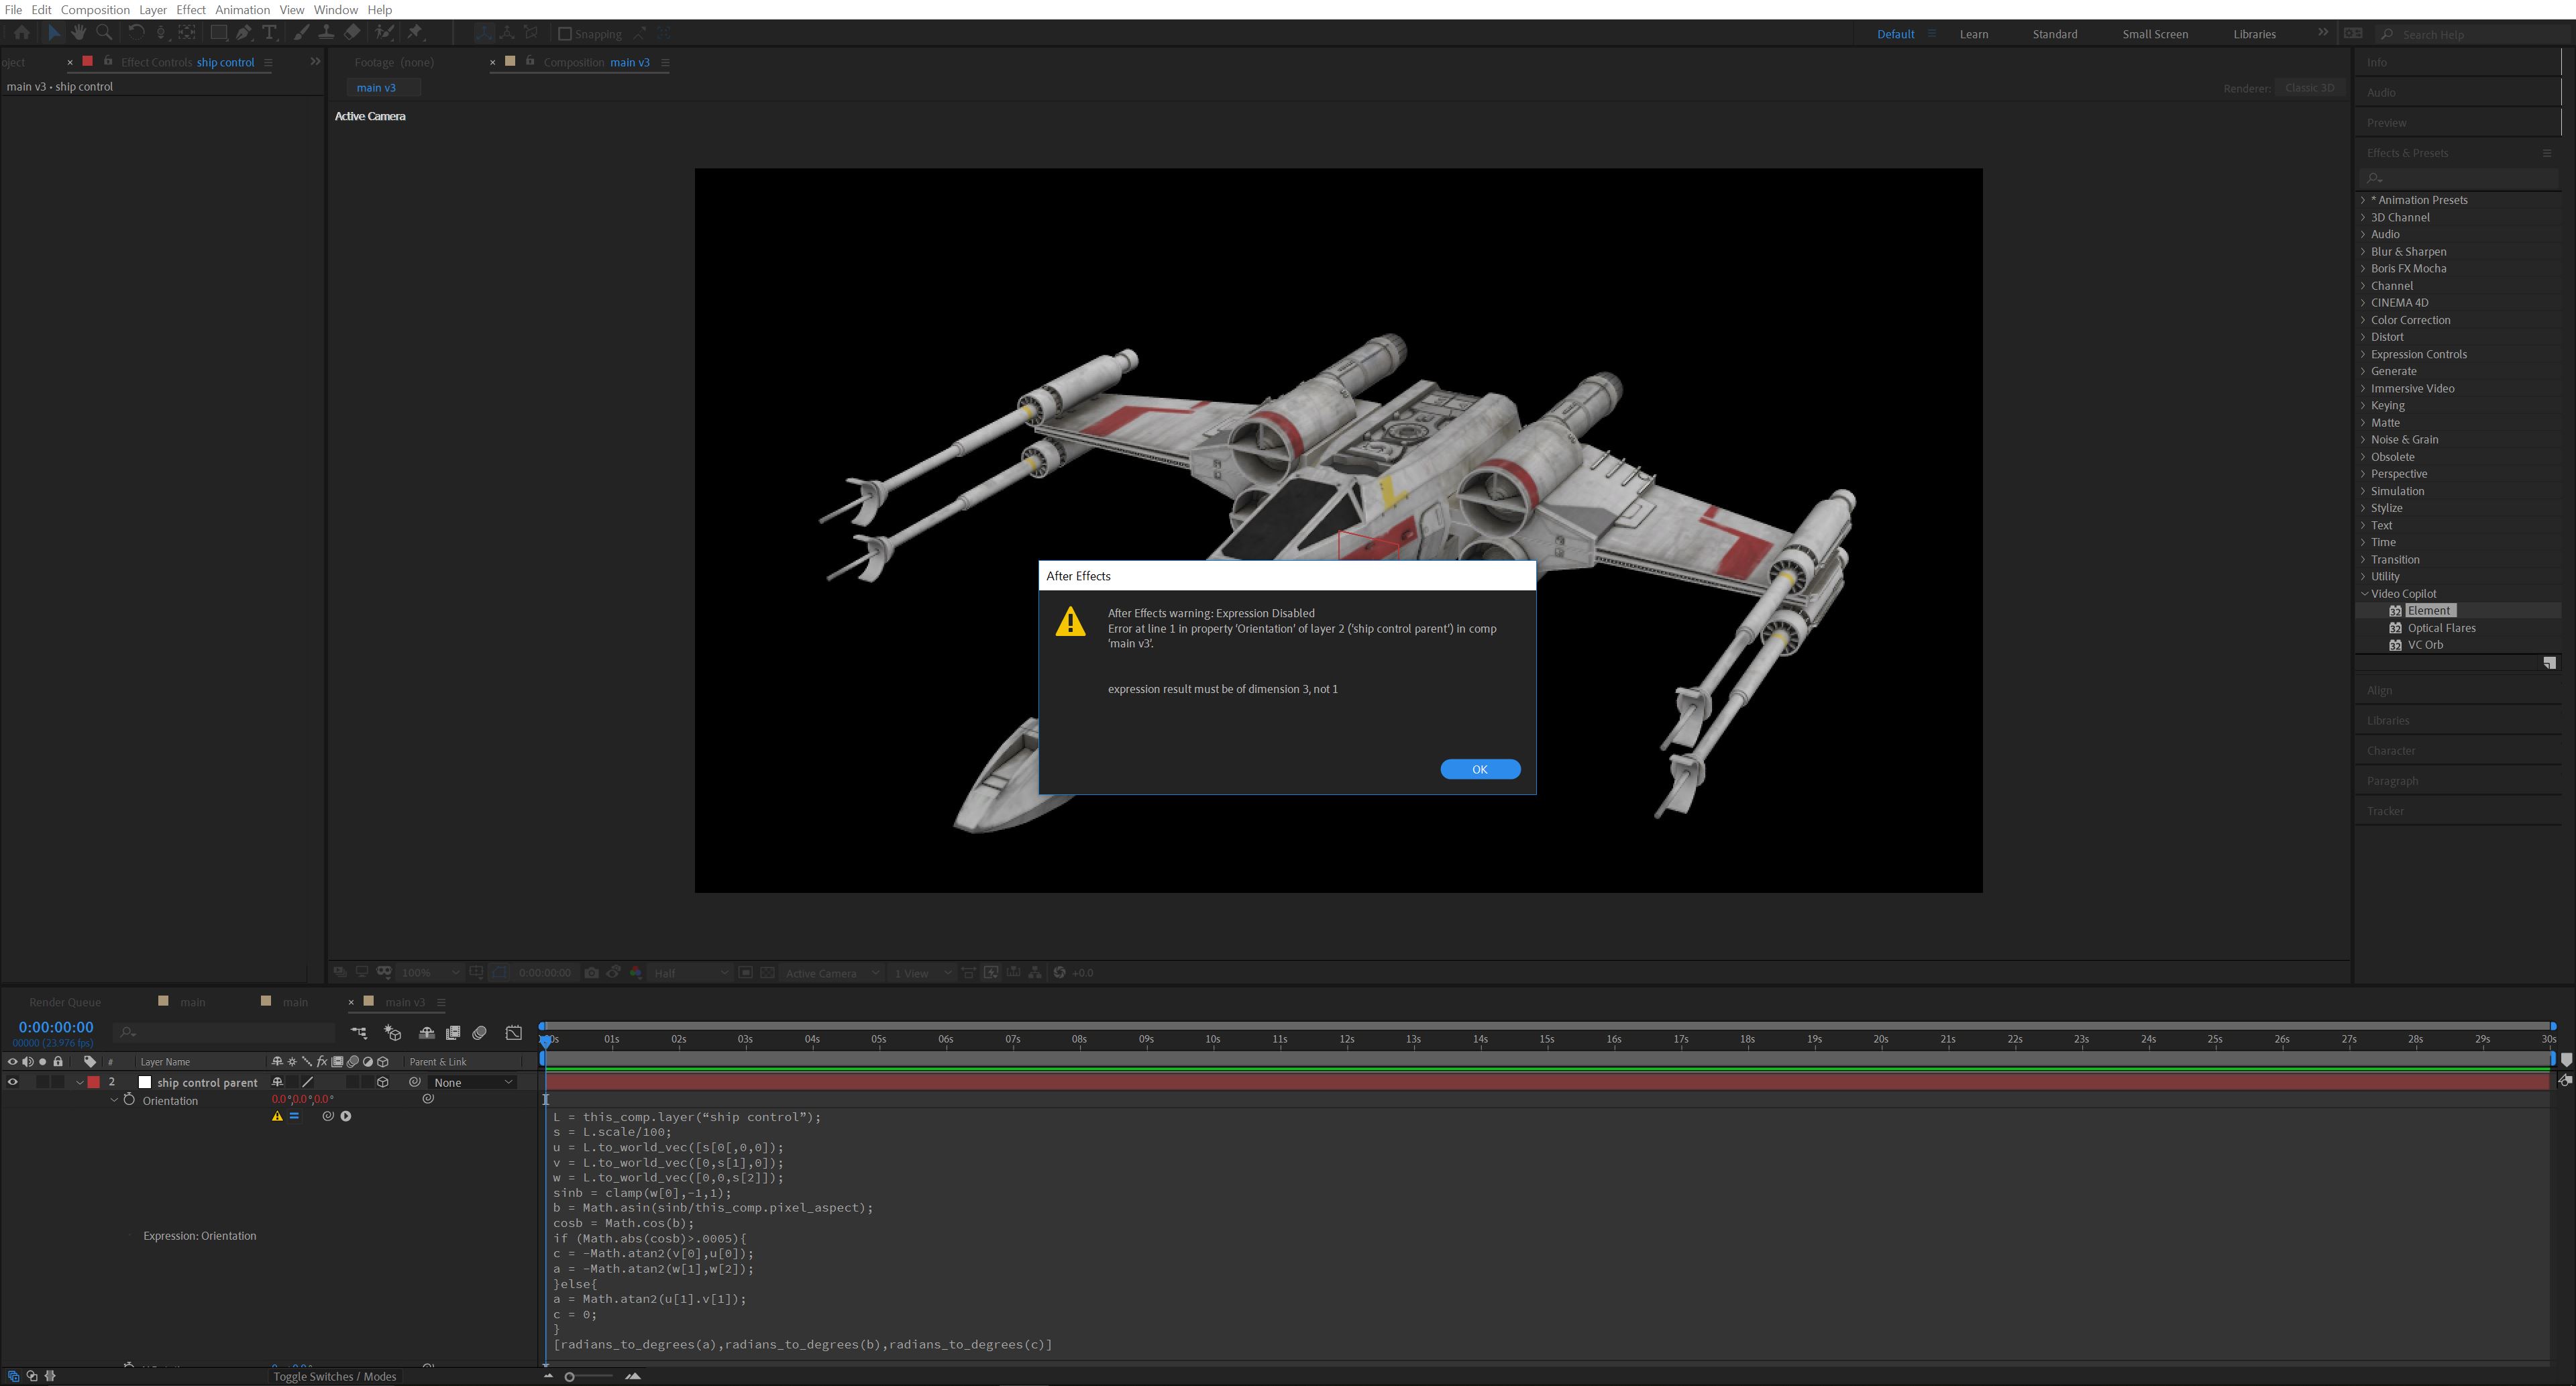Select the Puppet Pin tool
Image resolution: width=2576 pixels, height=1386 pixels.
(x=416, y=33)
